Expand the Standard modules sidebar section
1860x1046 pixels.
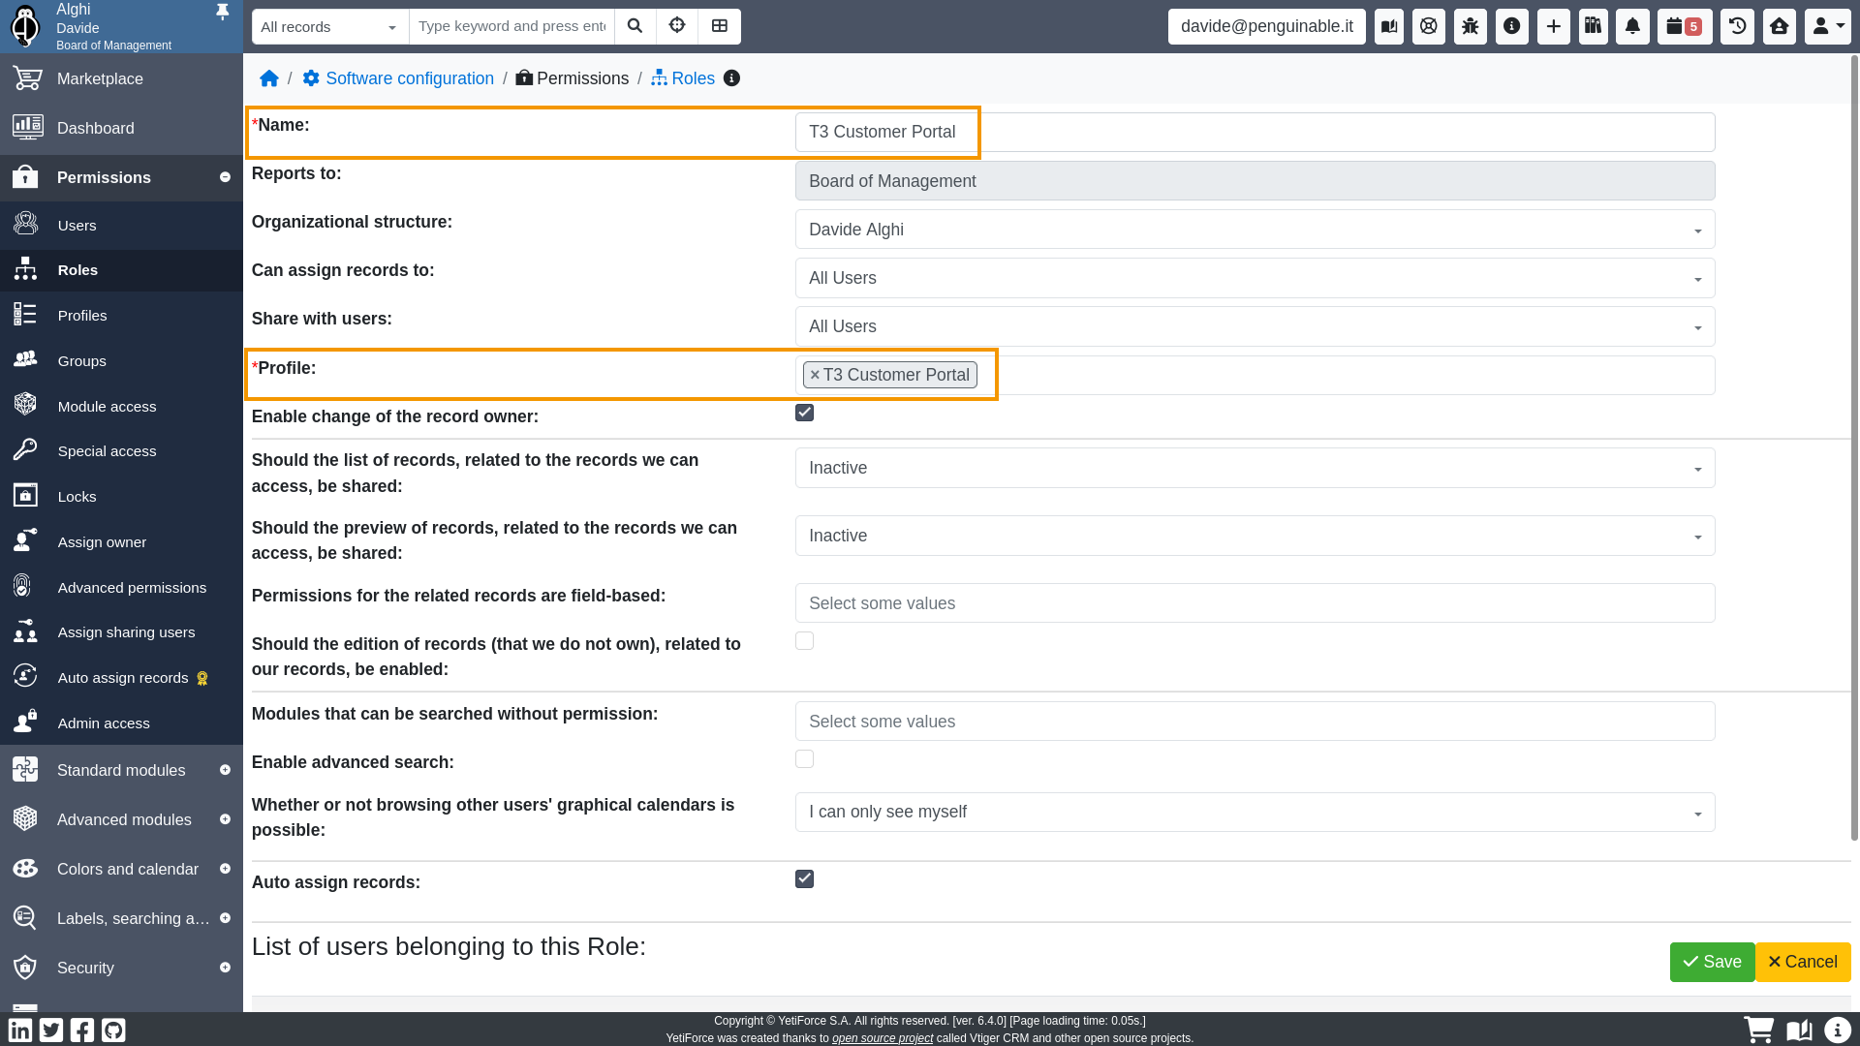[x=121, y=770]
